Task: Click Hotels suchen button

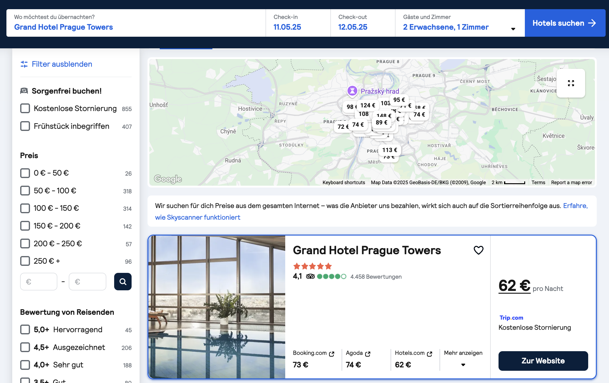Action: tap(565, 23)
